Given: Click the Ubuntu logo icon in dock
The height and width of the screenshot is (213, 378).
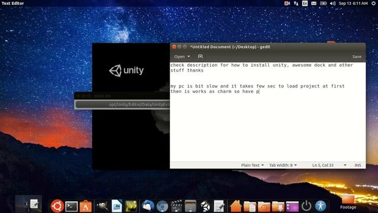Looking at the screenshot, I should [57, 206].
